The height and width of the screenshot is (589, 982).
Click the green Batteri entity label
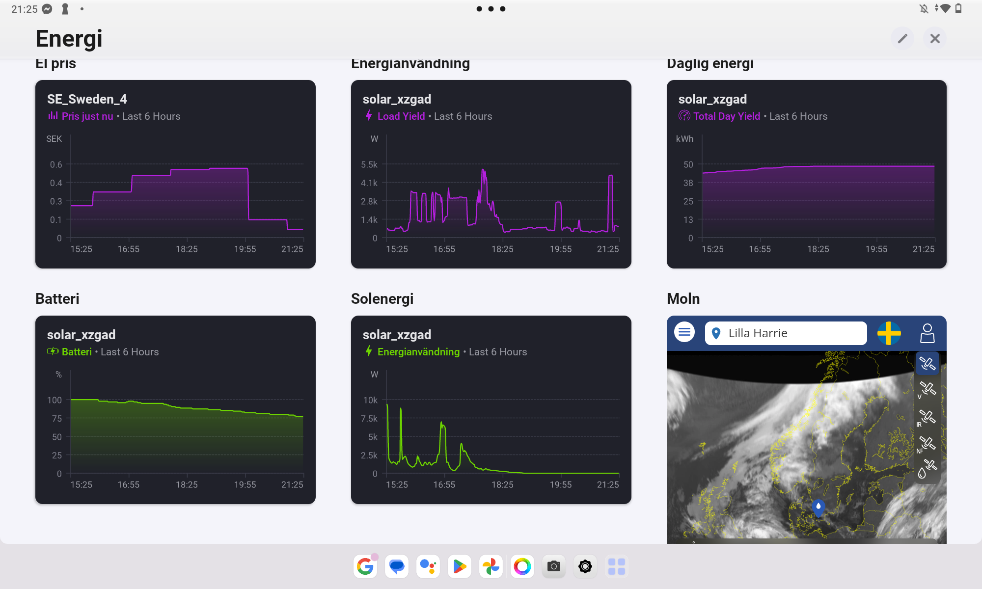point(77,352)
